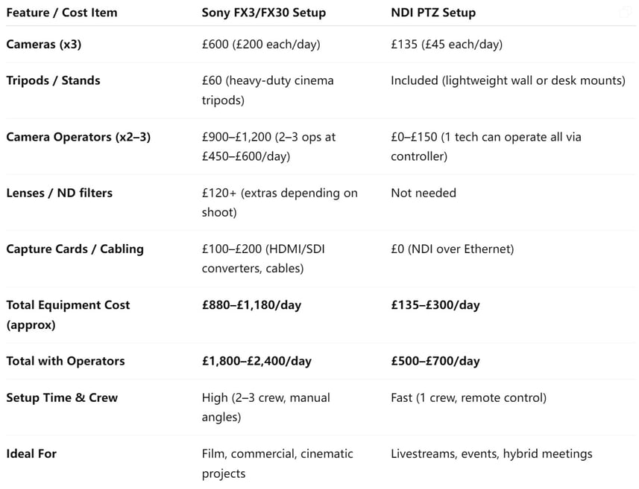Click the 'Not needed' cell
This screenshot has height=489, width=639.
pos(424,193)
